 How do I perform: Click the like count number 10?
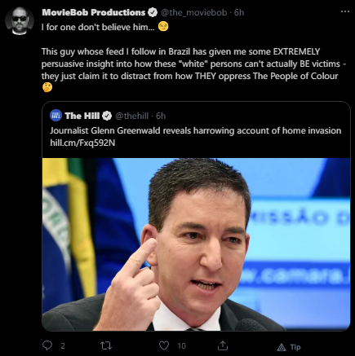(x=181, y=345)
